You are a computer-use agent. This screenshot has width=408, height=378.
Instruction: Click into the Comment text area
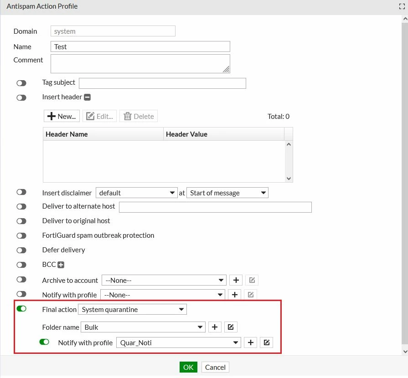point(140,64)
